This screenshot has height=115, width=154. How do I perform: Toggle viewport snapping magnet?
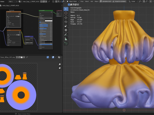coord(144,2)
